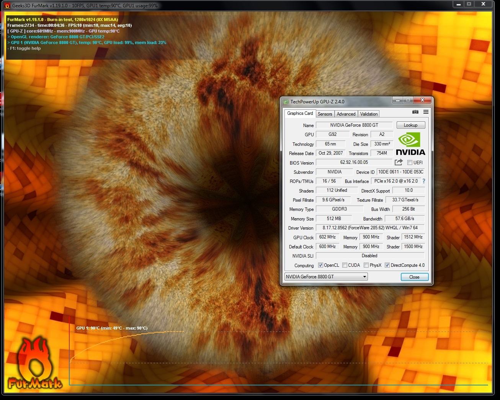Click the default Shader value 1500 MHz
This screenshot has width=500, height=400.
(413, 247)
